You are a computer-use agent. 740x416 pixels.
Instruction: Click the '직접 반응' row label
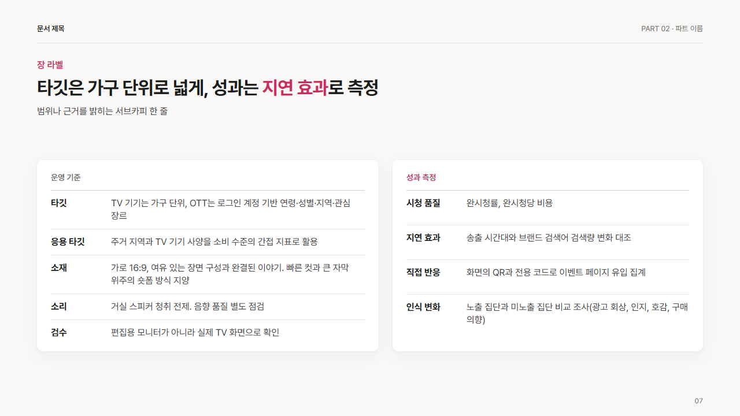click(x=423, y=272)
